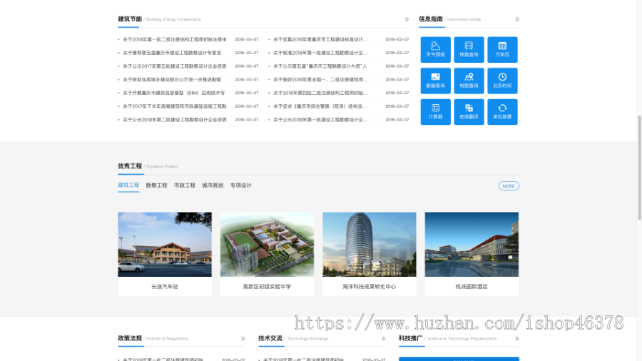Screen dimensions: 642x361
Task: Open notice 关于2018年第四批二级注册结构工程师初始…
Action: point(320,93)
